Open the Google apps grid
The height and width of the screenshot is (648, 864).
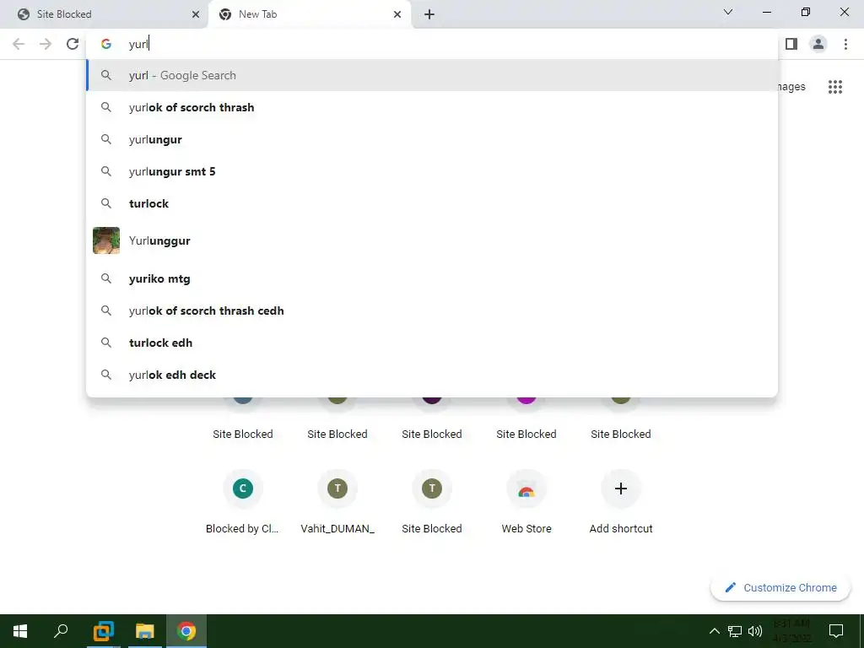tap(834, 87)
